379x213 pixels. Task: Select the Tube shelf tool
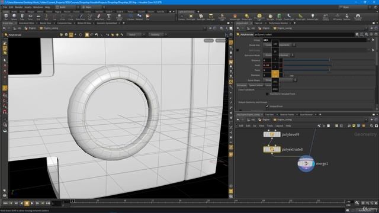click(x=22, y=17)
